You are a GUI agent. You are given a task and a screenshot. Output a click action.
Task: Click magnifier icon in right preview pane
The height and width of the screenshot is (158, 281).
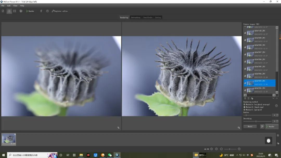pyautogui.click(x=239, y=128)
